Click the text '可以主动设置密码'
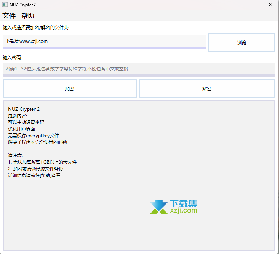This screenshot has height=254, width=279. (x=26, y=122)
